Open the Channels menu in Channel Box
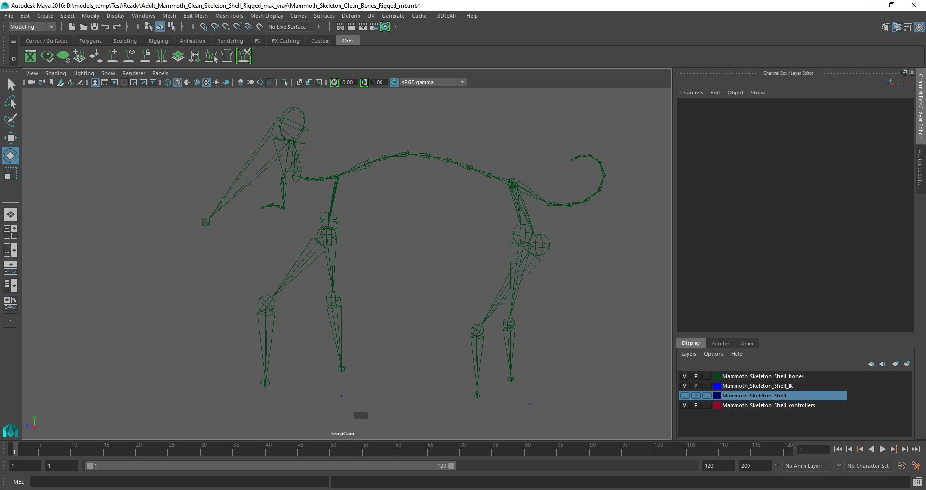Viewport: 926px width, 490px height. tap(691, 93)
